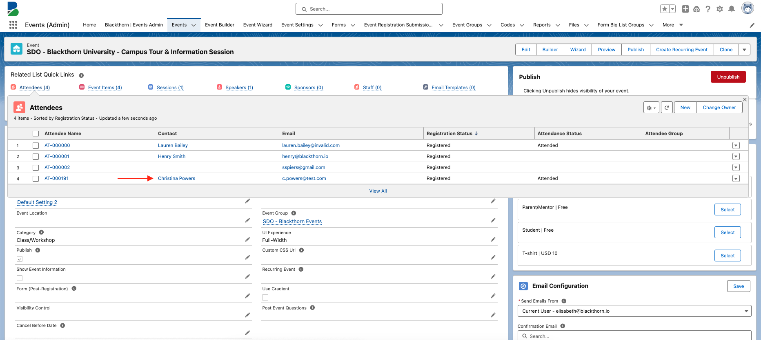Image resolution: width=761 pixels, height=340 pixels.
Task: Edit the UI Experience pencil icon
Action: pyautogui.click(x=493, y=239)
